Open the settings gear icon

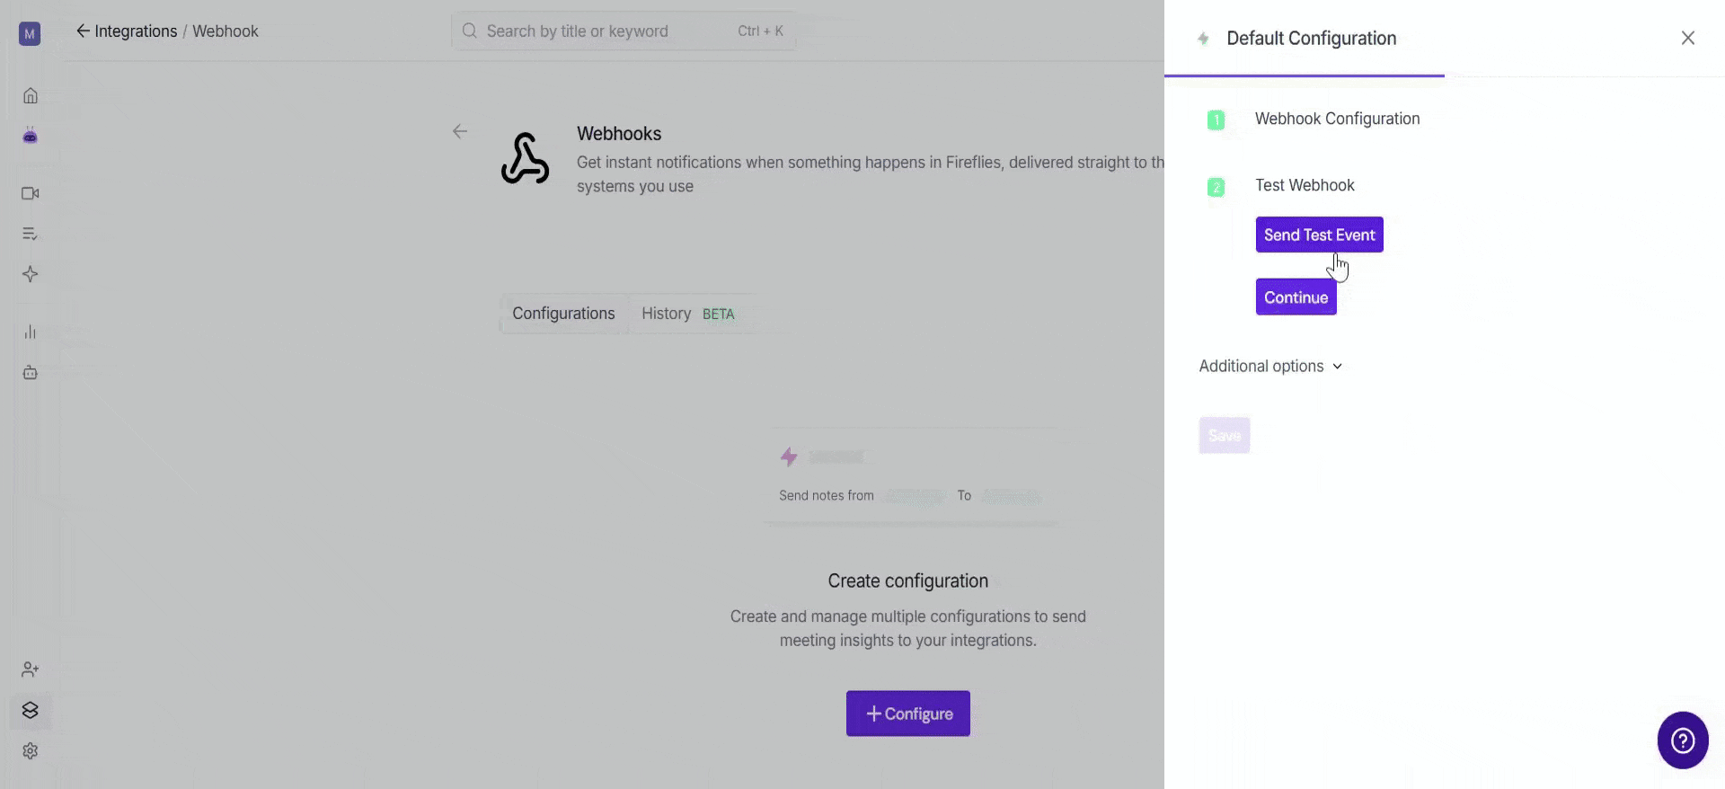31,750
